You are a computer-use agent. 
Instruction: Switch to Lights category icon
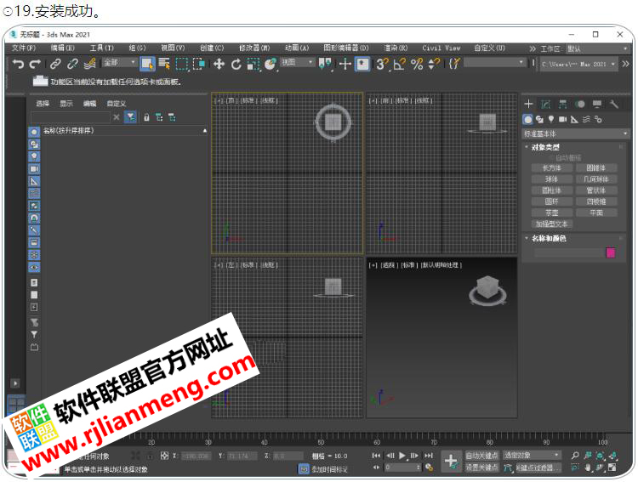tap(551, 119)
